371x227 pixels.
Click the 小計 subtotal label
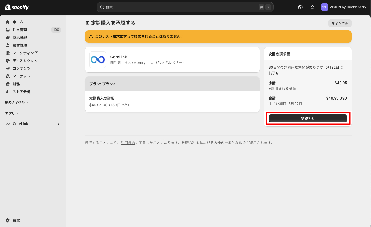coord(272,83)
